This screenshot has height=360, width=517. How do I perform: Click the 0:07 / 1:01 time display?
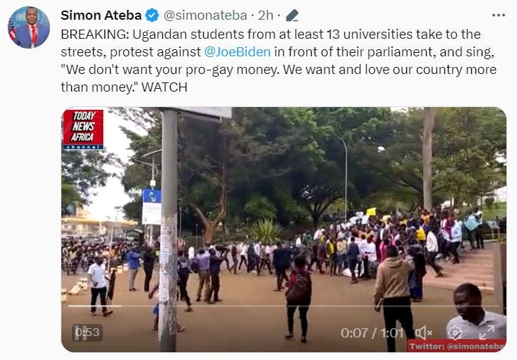click(372, 333)
